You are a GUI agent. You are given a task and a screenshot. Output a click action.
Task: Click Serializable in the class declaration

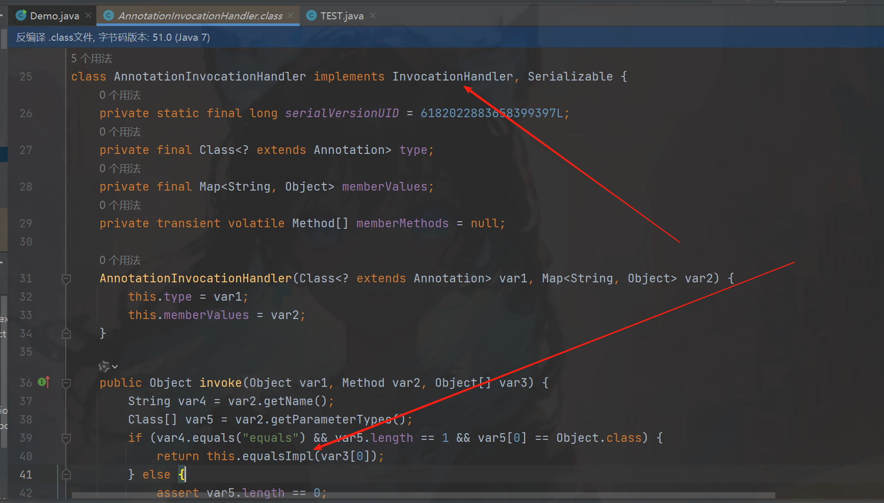[x=570, y=76]
